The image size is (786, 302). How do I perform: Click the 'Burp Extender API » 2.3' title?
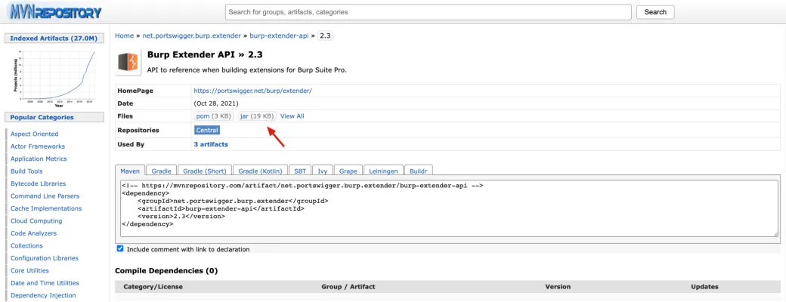(205, 54)
